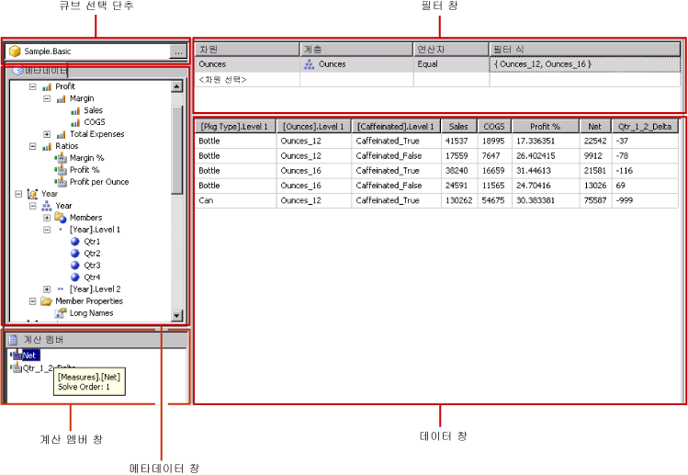Click the Qtr_1_2_Delta calculated member icon
The width and height of the screenshot is (688, 475).
click(17, 368)
